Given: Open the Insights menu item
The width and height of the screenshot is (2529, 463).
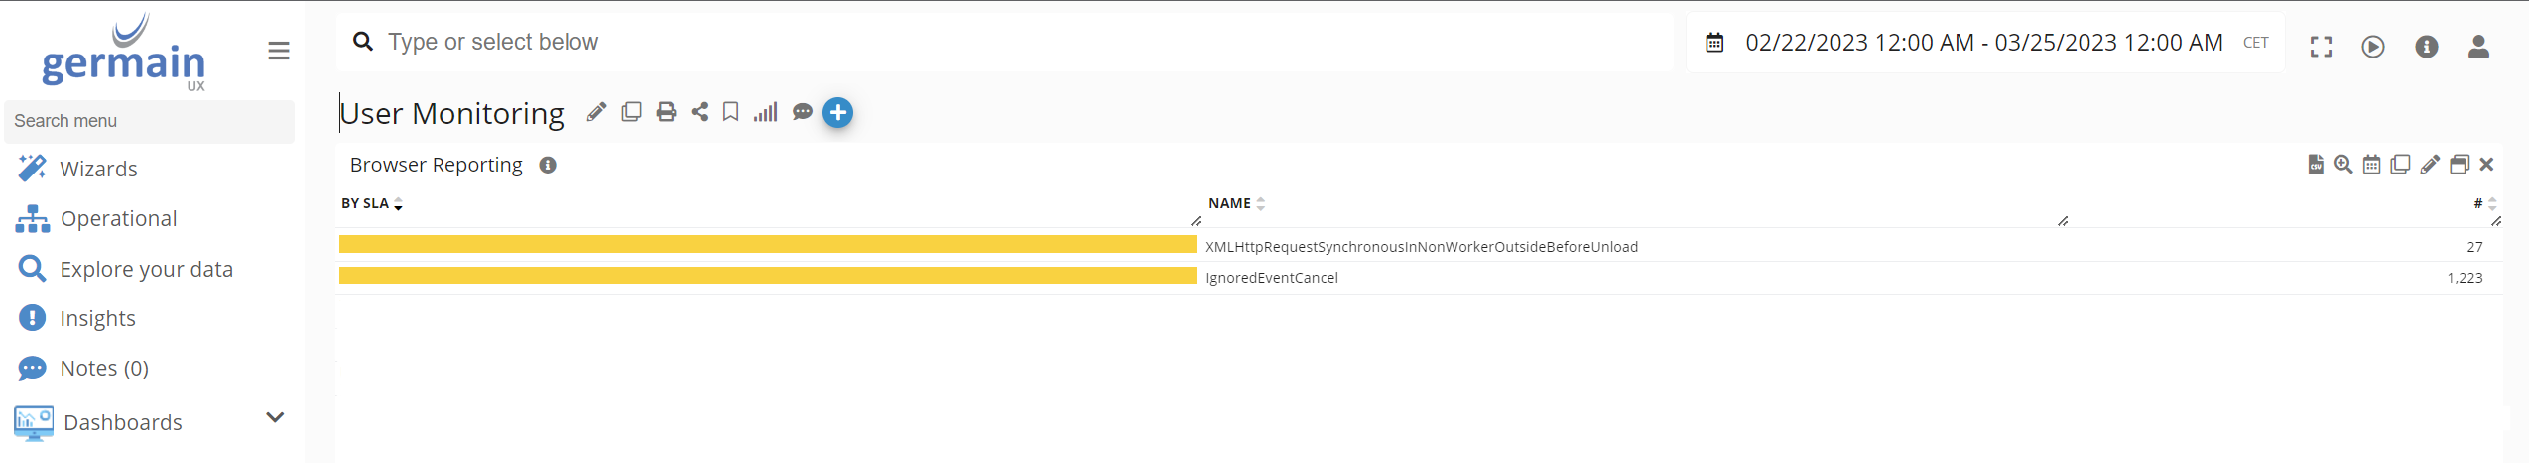Looking at the screenshot, I should click(97, 318).
